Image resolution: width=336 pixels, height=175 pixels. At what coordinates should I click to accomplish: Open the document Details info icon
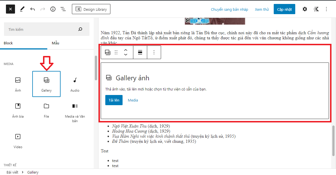coord(53,9)
